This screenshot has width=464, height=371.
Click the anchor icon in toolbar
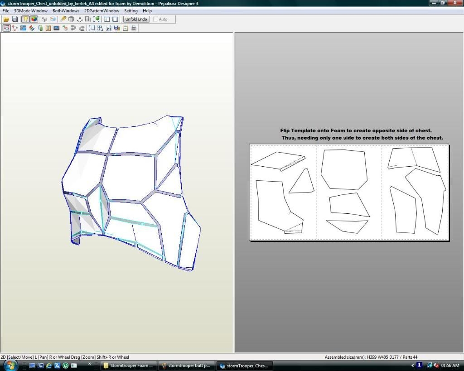point(79,19)
